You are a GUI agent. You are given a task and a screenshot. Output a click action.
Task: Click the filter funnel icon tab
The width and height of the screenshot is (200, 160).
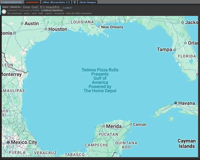(x=75, y=2)
